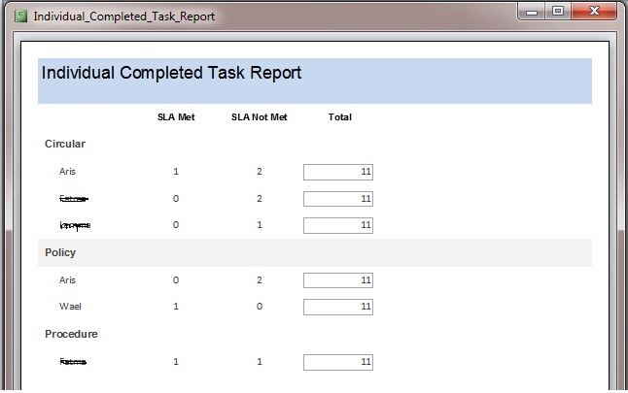Select the Circular group heading
This screenshot has width=628, height=393.
coord(65,144)
